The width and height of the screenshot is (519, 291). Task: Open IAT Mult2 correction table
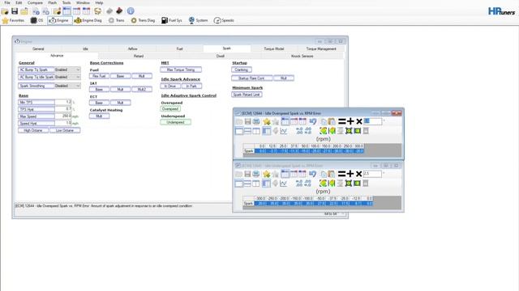point(142,90)
